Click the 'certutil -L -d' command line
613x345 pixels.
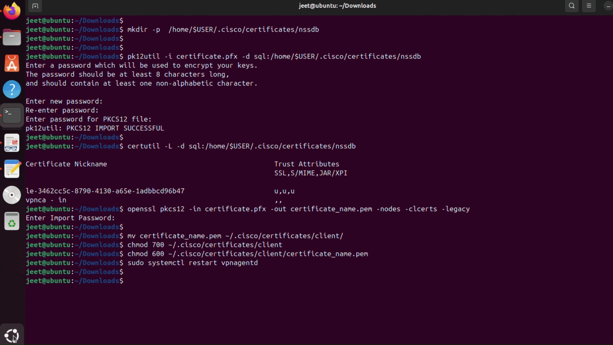[x=241, y=146]
